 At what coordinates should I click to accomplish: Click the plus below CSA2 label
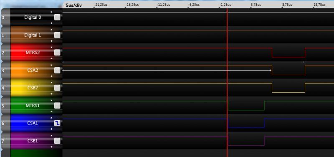point(51,76)
